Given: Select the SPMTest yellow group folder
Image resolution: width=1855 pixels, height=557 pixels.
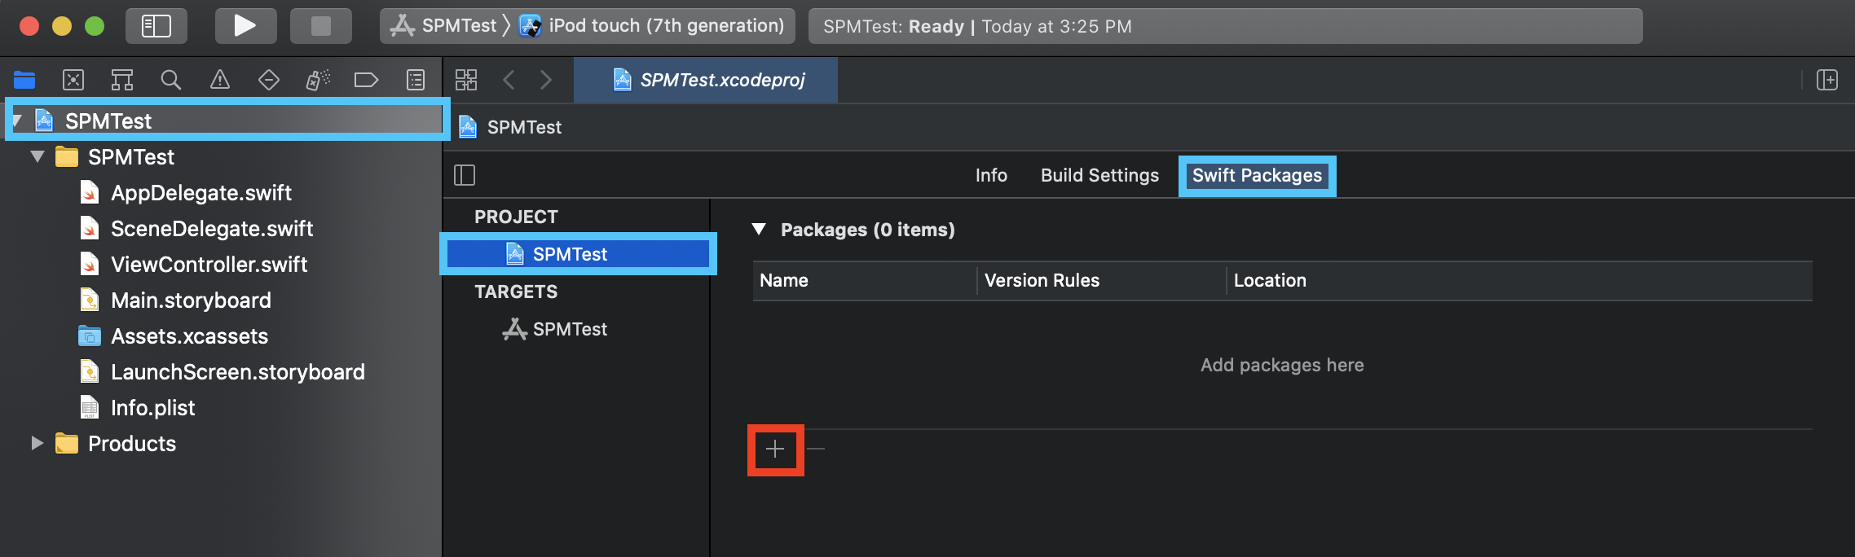Looking at the screenshot, I should [130, 156].
